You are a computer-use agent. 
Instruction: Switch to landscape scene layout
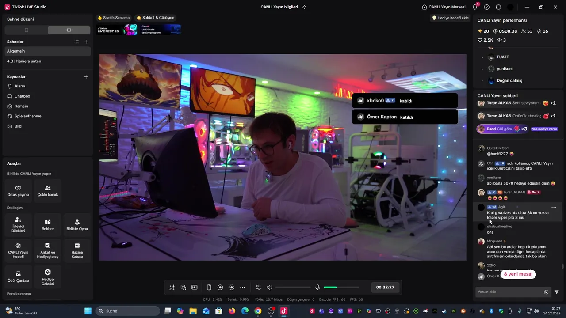tap(69, 30)
